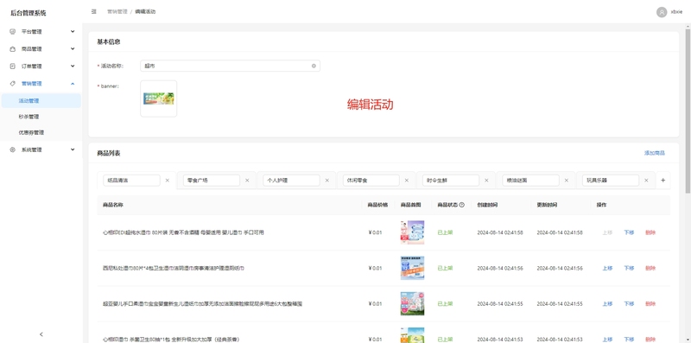Click the 后台管理系统 title

pyautogui.click(x=28, y=13)
